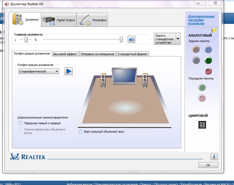Select the orange rear panel jack
Screen dimensions: 234x185
(x=196, y=49)
